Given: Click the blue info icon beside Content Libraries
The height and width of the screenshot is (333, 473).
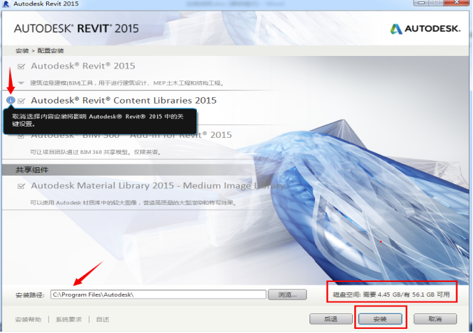Looking at the screenshot, I should 11,100.
